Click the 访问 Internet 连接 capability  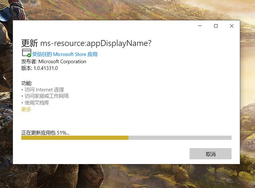tap(44, 90)
